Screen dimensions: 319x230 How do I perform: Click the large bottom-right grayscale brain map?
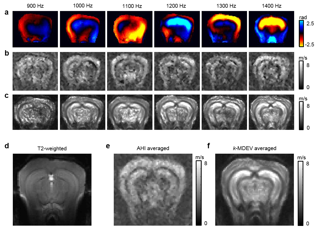(254, 190)
